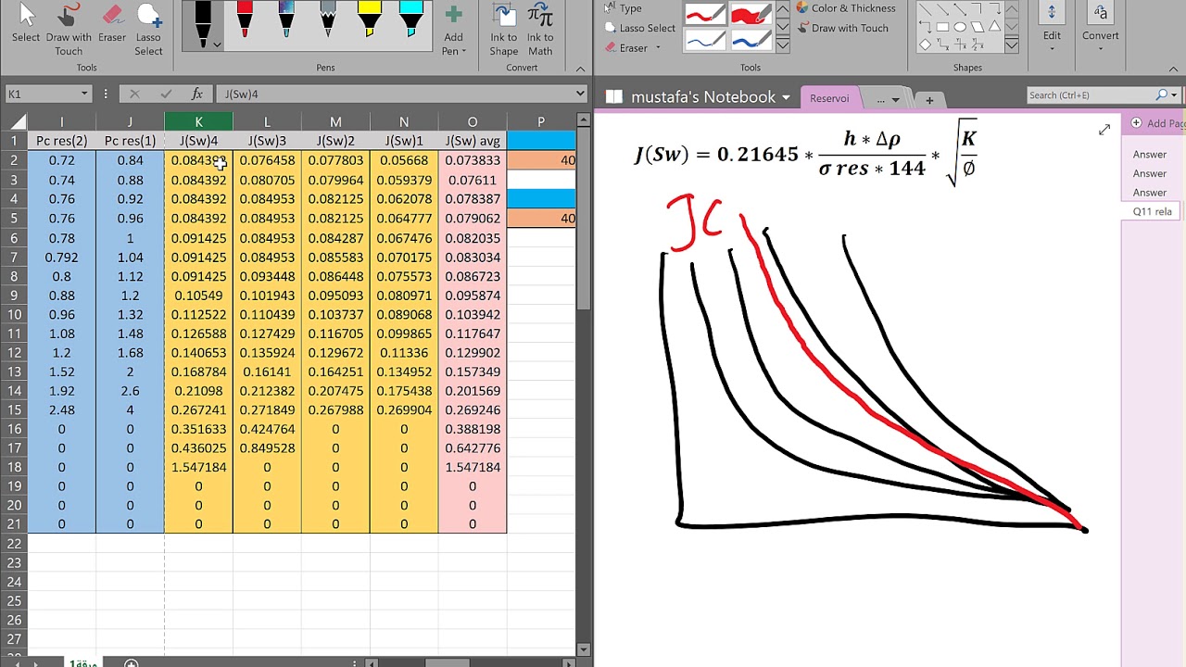Click Add Page in OneNote
The height and width of the screenshot is (667, 1186).
pos(1158,123)
